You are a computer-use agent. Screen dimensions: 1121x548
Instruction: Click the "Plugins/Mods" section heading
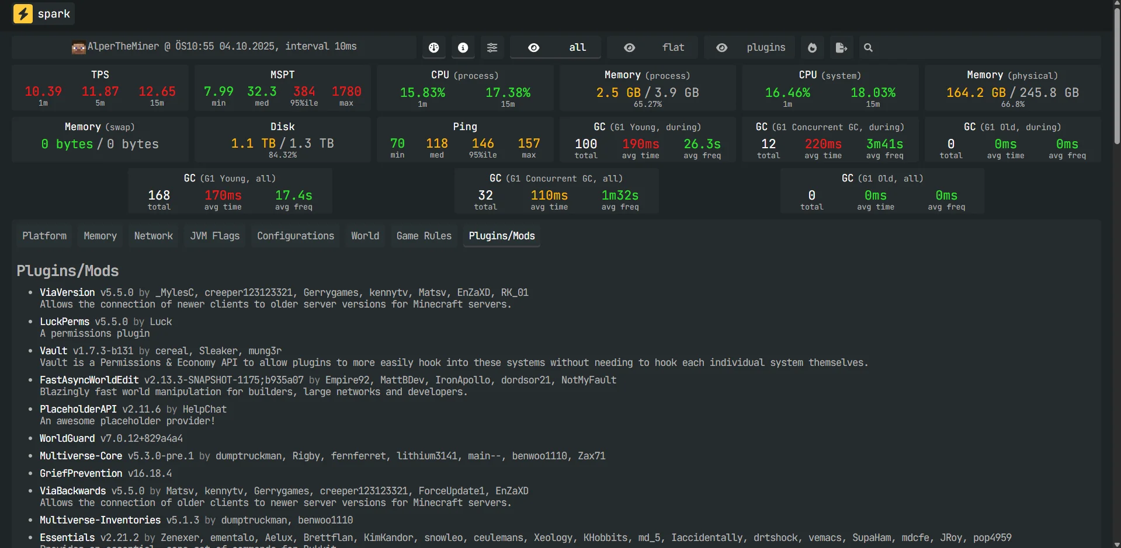(68, 271)
